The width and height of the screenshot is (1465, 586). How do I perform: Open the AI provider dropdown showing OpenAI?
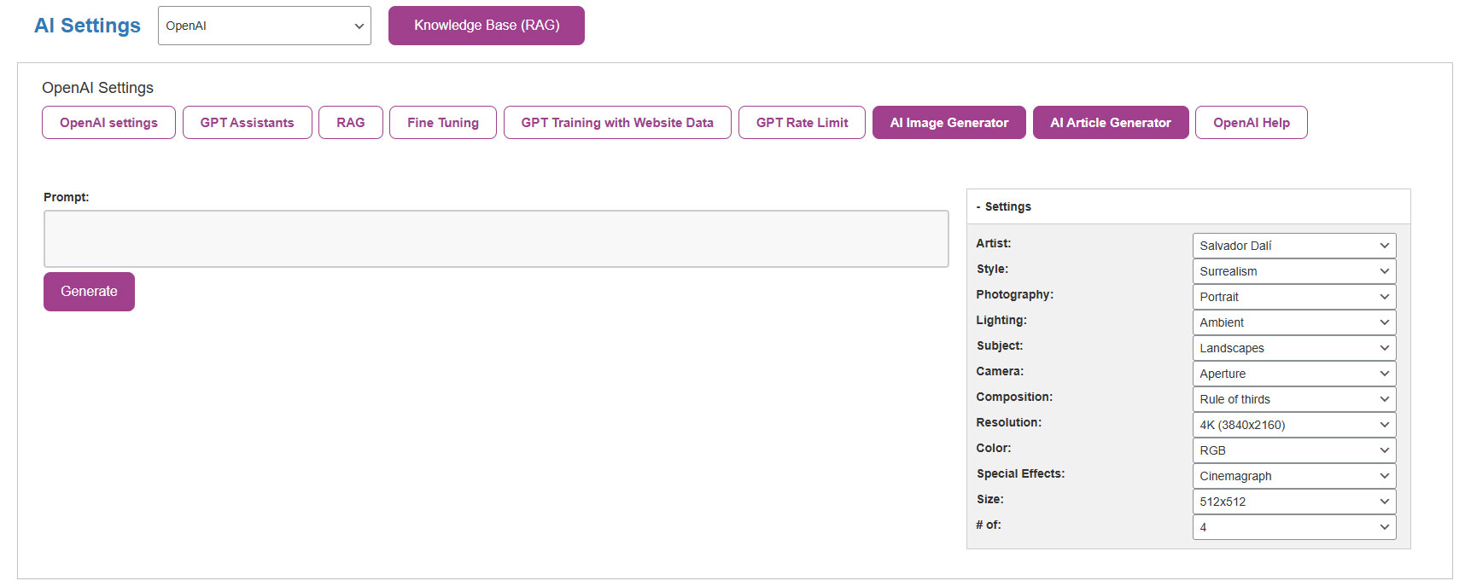click(x=264, y=26)
